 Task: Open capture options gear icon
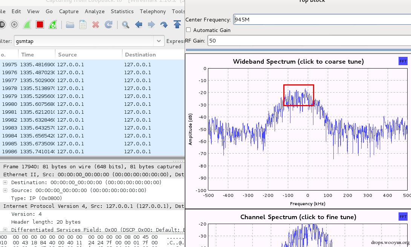coord(14,25)
